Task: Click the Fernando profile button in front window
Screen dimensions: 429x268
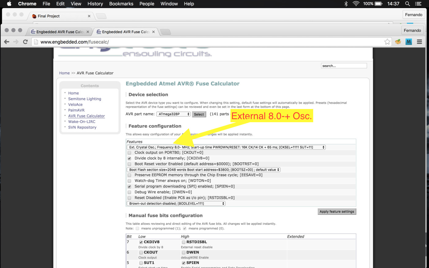Action: click(x=412, y=30)
